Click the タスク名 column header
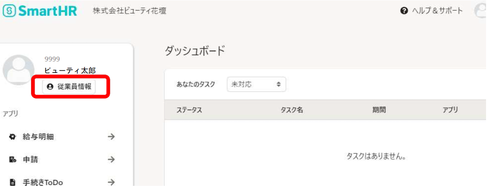 click(292, 110)
